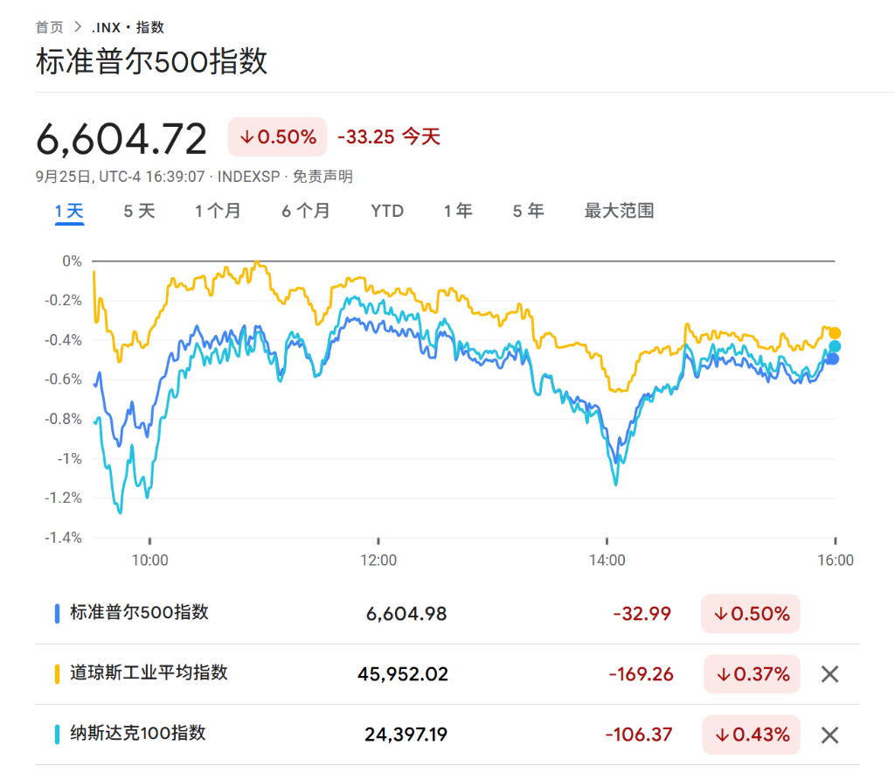
Task: Click the 16:00 time axis label
Action: click(836, 560)
